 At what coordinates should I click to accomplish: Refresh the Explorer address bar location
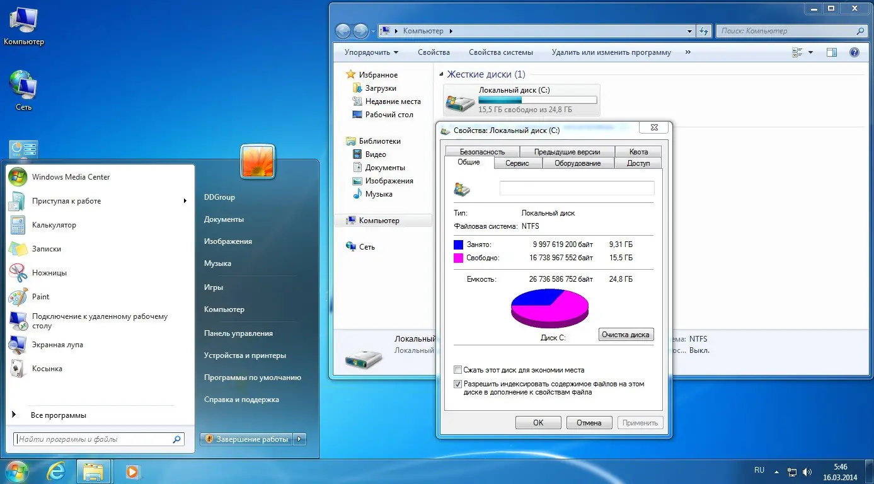704,31
